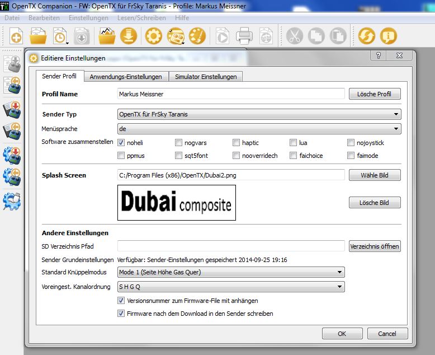Click the orange download firmware icon
Viewport: 435px width, 355px height.
tap(129, 36)
